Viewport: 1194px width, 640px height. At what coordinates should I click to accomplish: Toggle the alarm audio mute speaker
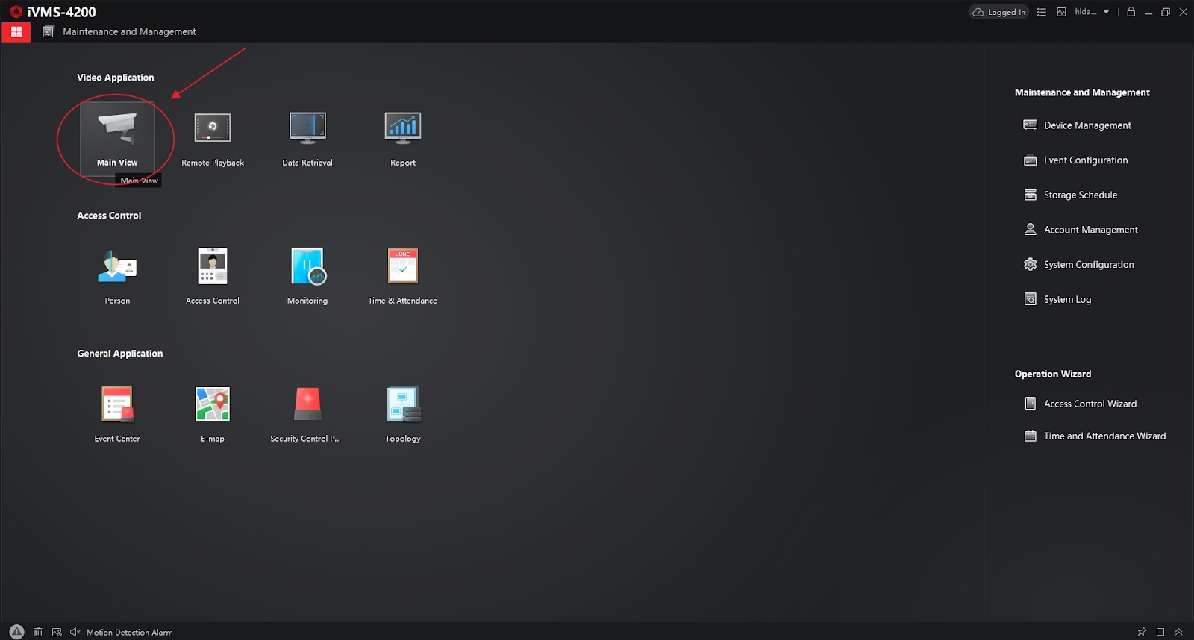click(x=75, y=632)
